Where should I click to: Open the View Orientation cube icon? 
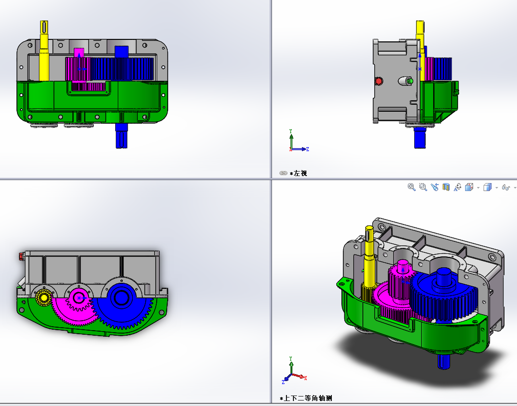(469, 187)
